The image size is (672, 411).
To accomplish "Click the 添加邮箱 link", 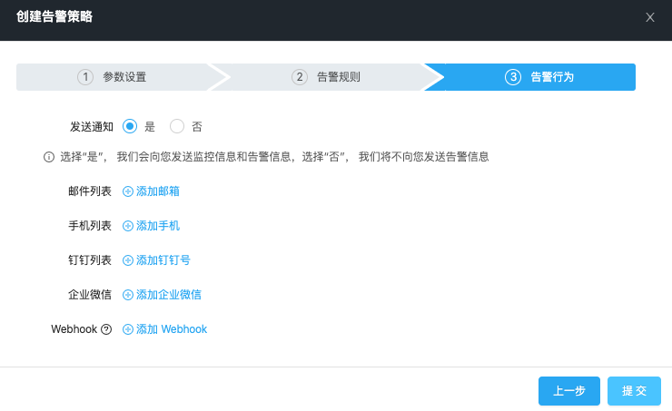I will coord(158,191).
